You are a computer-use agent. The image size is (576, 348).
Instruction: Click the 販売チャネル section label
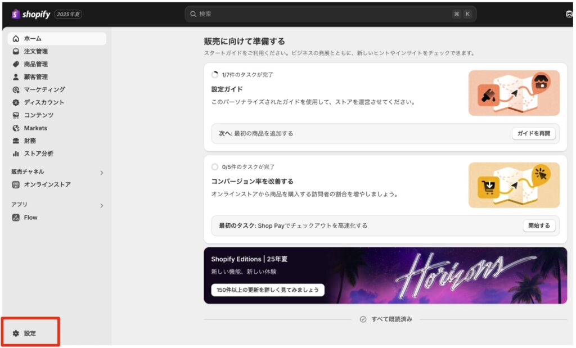tap(28, 172)
